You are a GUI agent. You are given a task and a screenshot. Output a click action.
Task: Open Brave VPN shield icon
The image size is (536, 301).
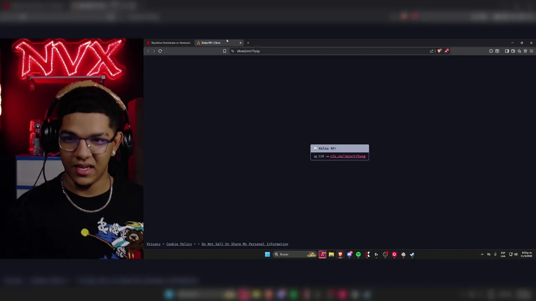coord(525,51)
